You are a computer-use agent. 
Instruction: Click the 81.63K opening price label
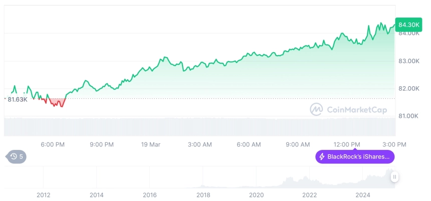[18, 100]
